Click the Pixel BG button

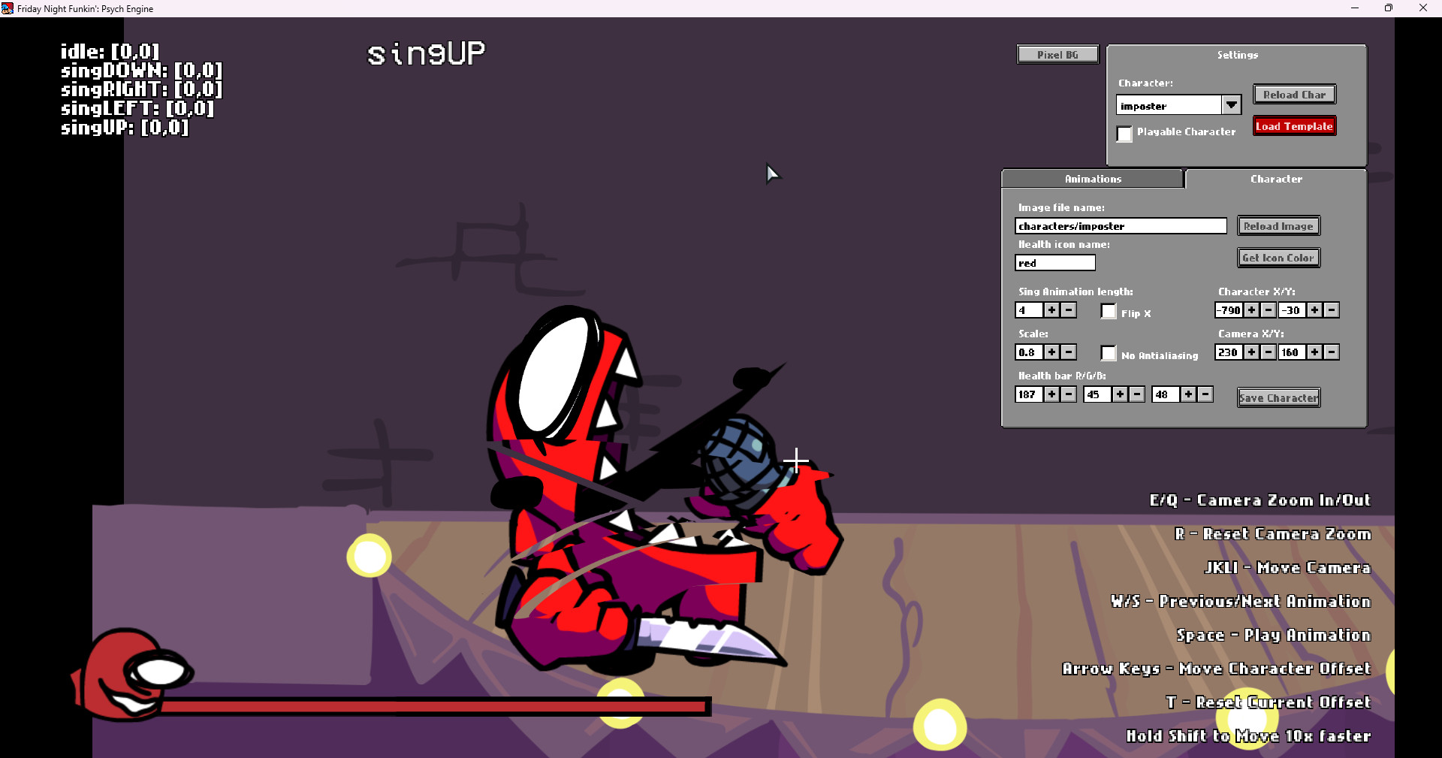coord(1057,53)
